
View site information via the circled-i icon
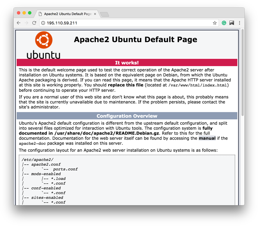[x=43, y=23]
